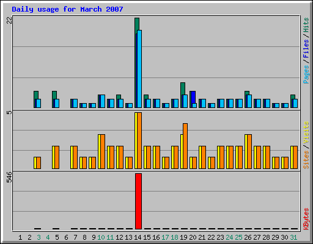The height and width of the screenshot is (244, 313).
Task: Click the 'Daily usage for March 2007' title
Action: [x=67, y=9]
